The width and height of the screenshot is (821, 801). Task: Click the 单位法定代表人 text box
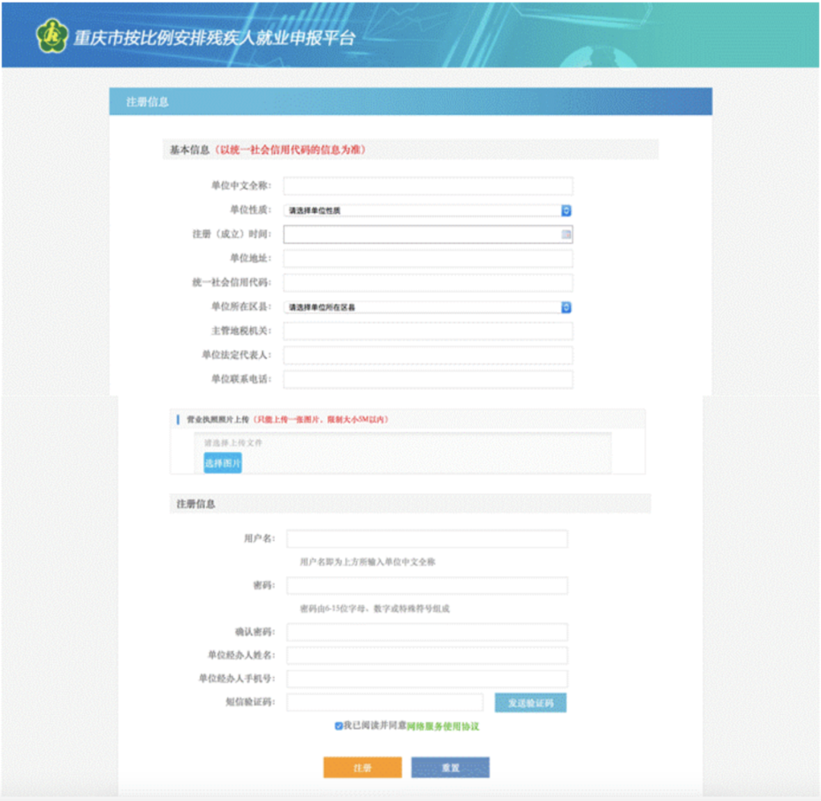[428, 355]
